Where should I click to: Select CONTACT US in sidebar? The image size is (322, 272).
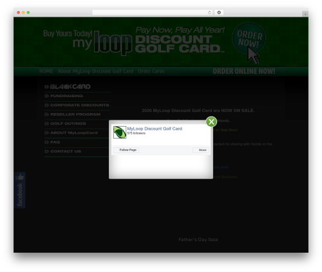pos(66,151)
